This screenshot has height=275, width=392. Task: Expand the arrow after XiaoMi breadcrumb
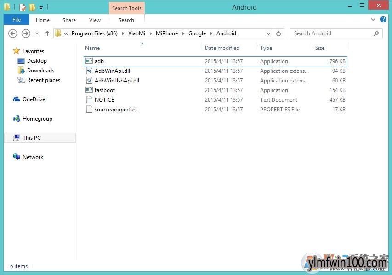[150, 33]
